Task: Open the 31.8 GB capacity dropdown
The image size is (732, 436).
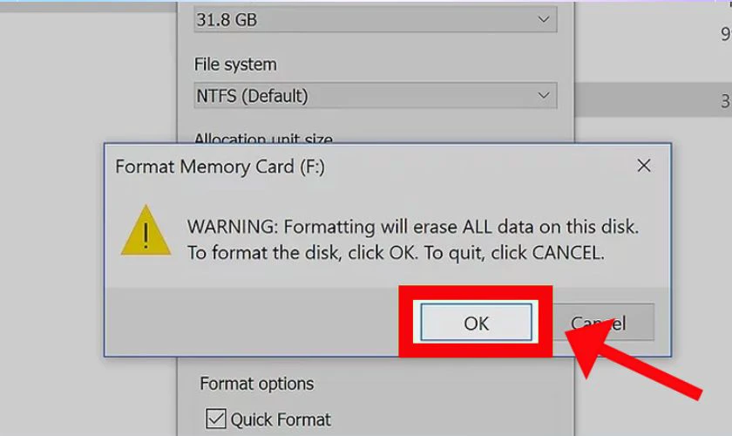Action: 376,20
